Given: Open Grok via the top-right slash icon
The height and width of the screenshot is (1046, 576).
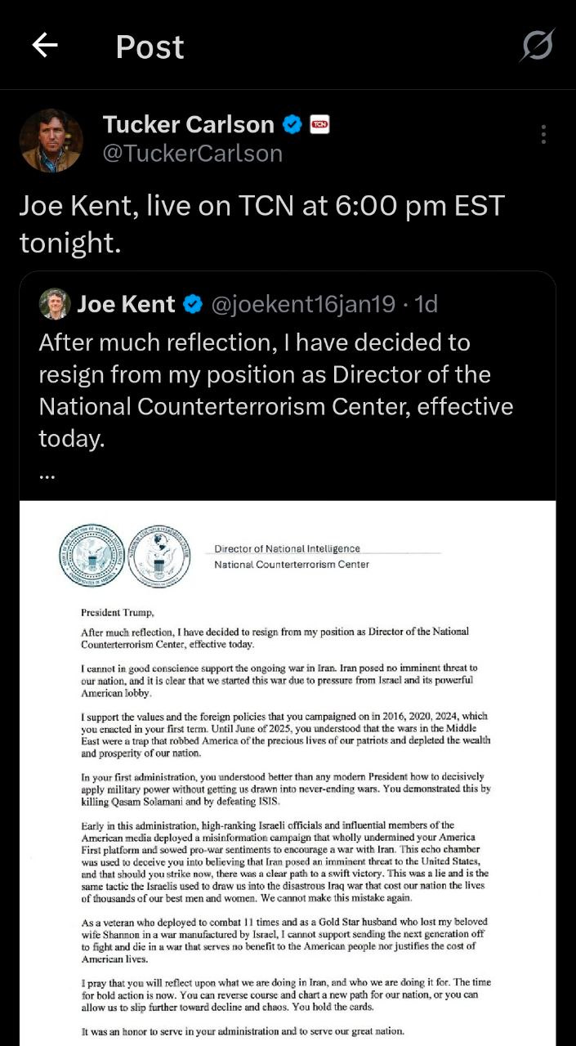Looking at the screenshot, I should 537,46.
